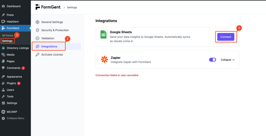Click the Validation checkmark circle icon
This screenshot has height=136, width=266.
click(37, 38)
